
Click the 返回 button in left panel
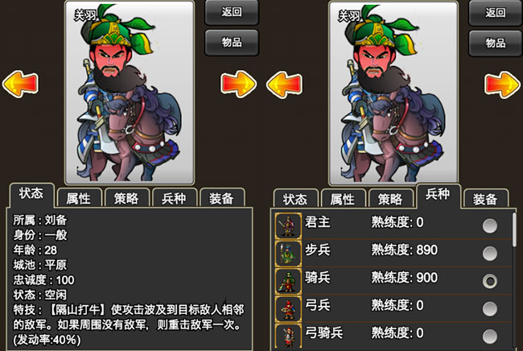(232, 12)
